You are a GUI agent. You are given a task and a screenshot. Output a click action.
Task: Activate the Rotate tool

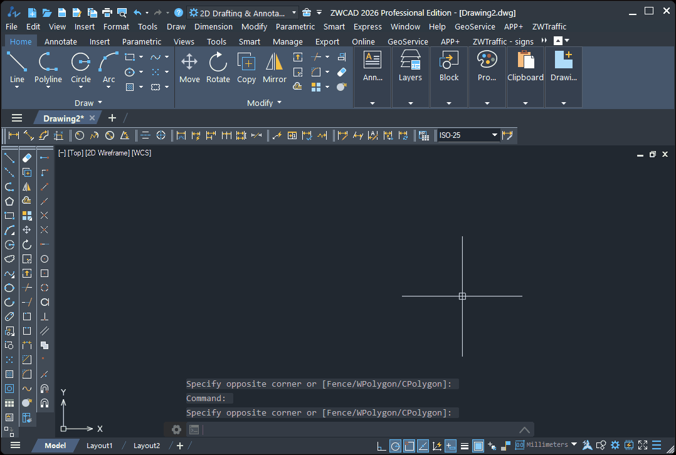pos(218,68)
